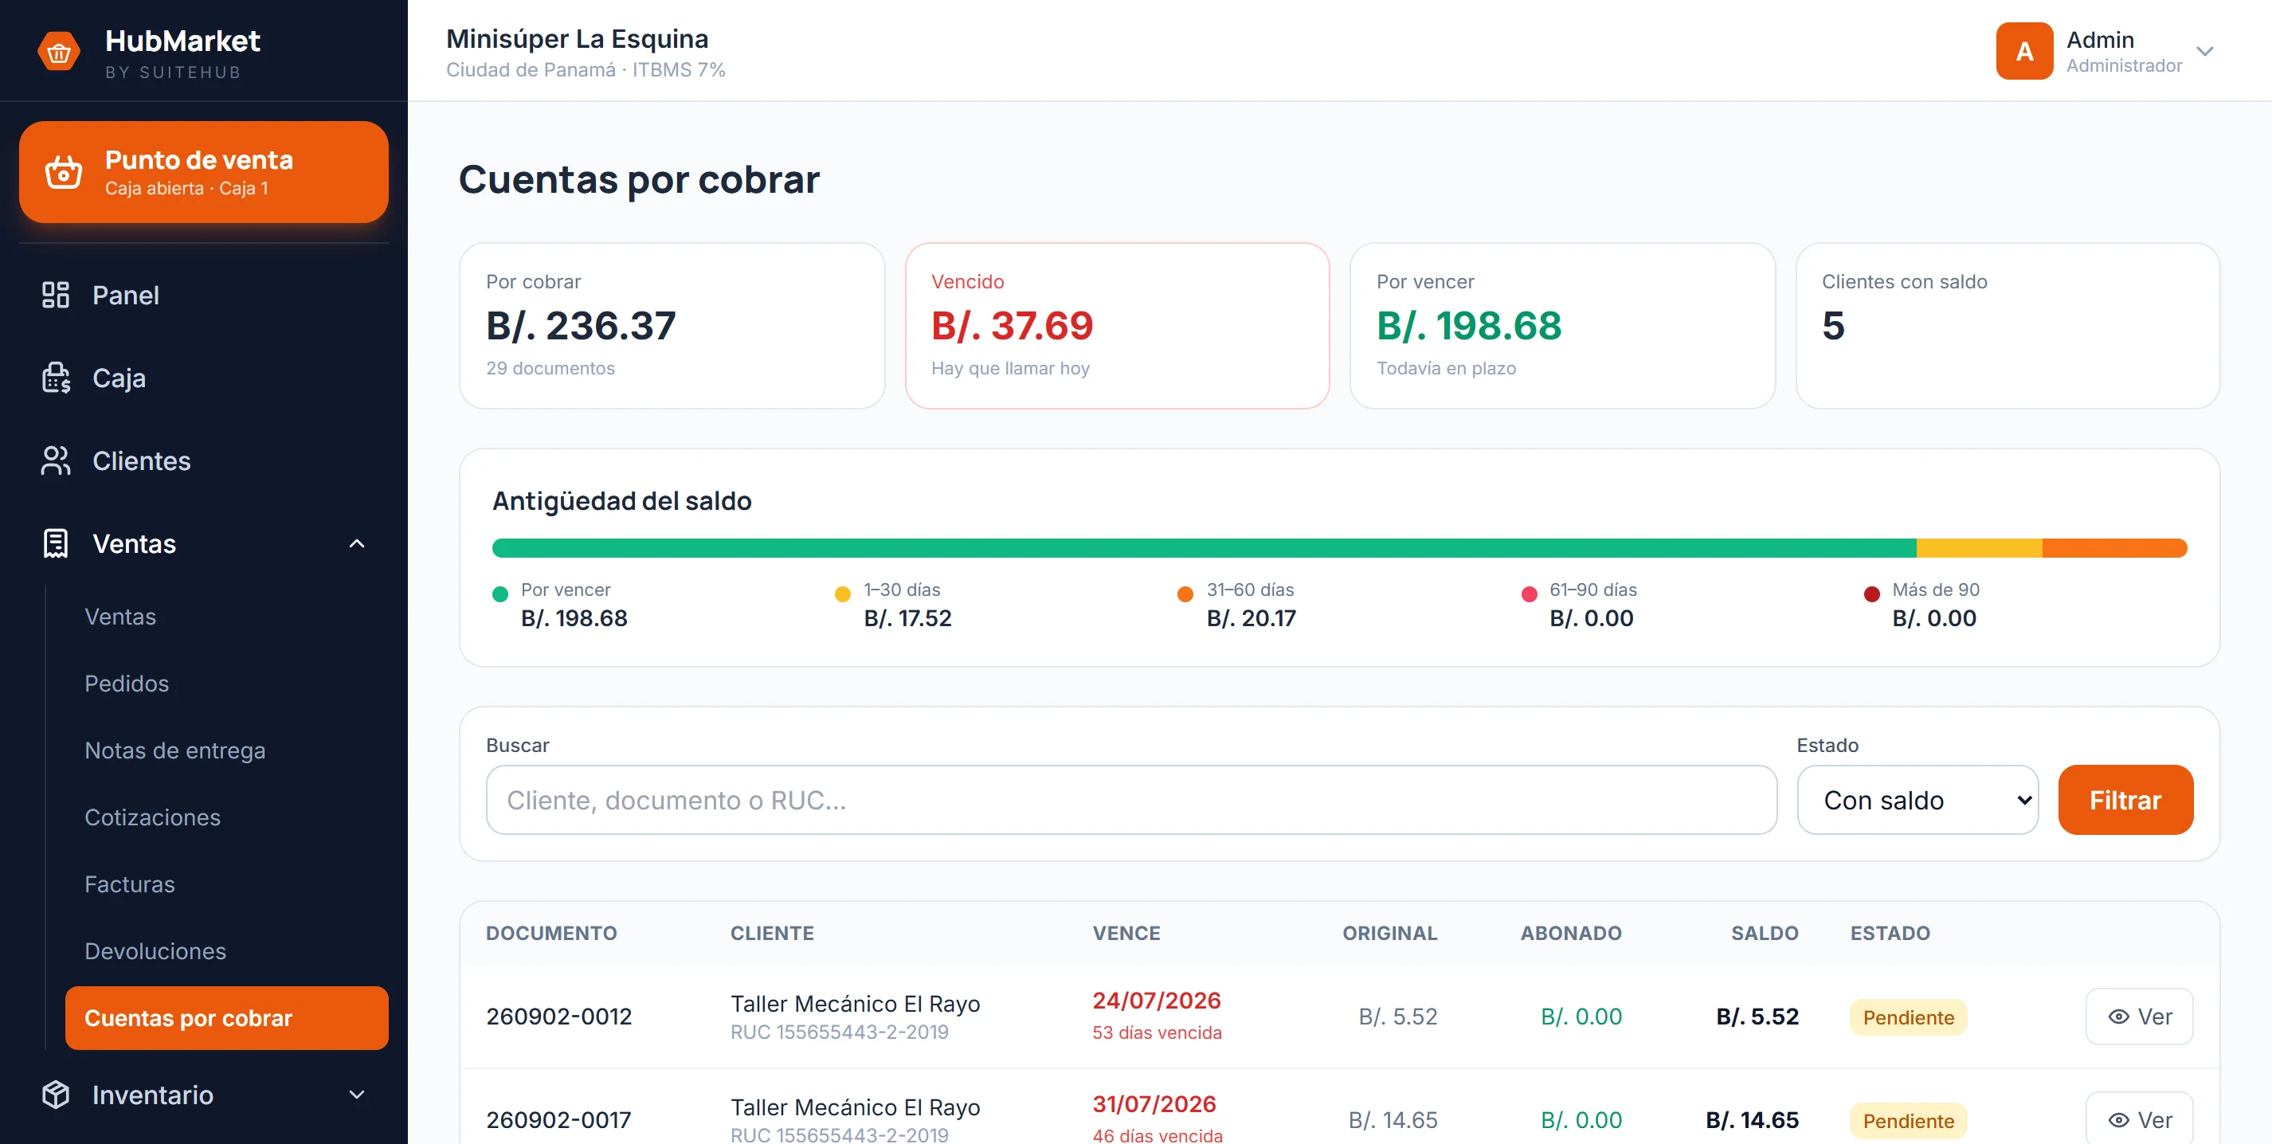Click the due date 24/07/2026
The width and height of the screenshot is (2272, 1144).
pos(1156,1001)
